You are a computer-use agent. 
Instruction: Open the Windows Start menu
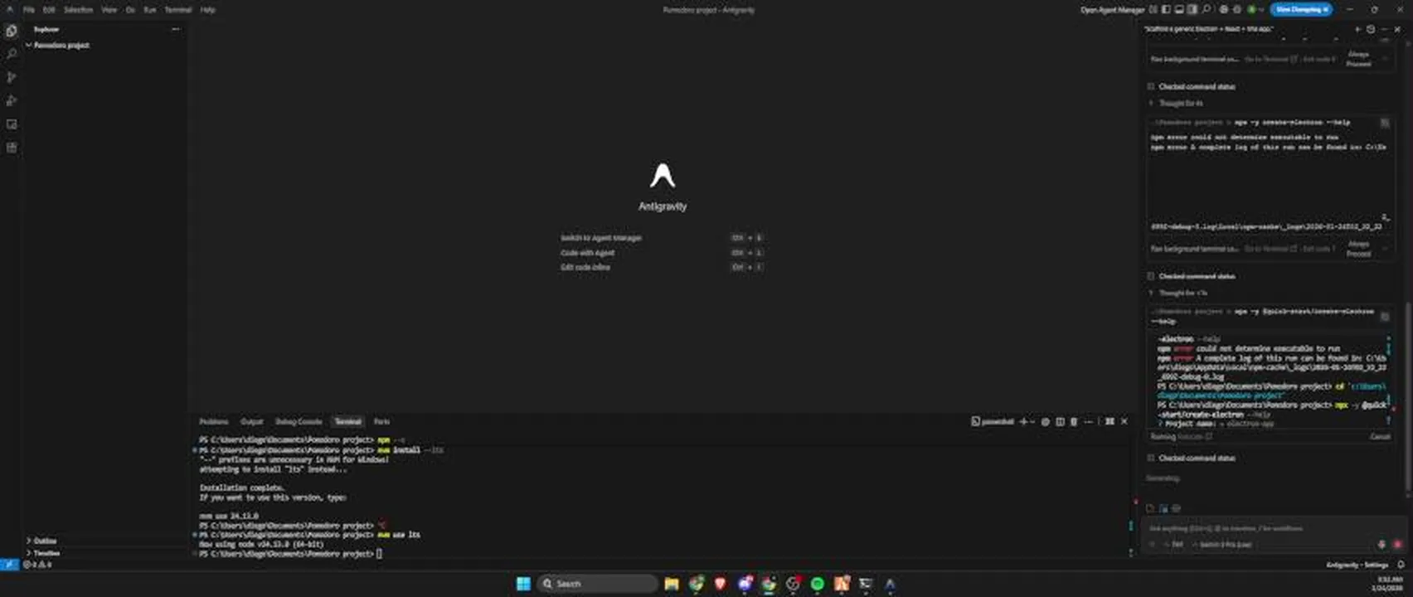[x=523, y=584]
